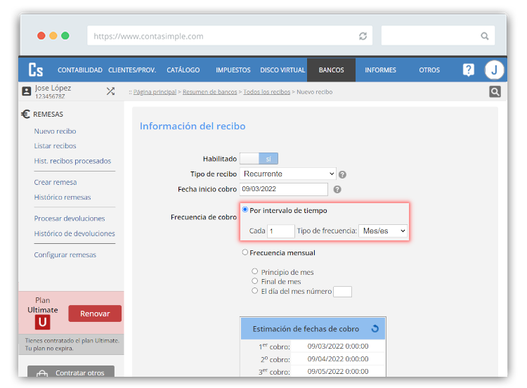
Task: Click the Jose López profile icon
Action: pyautogui.click(x=27, y=91)
